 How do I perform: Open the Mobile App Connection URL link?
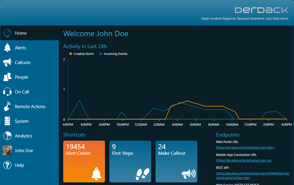(x=243, y=160)
